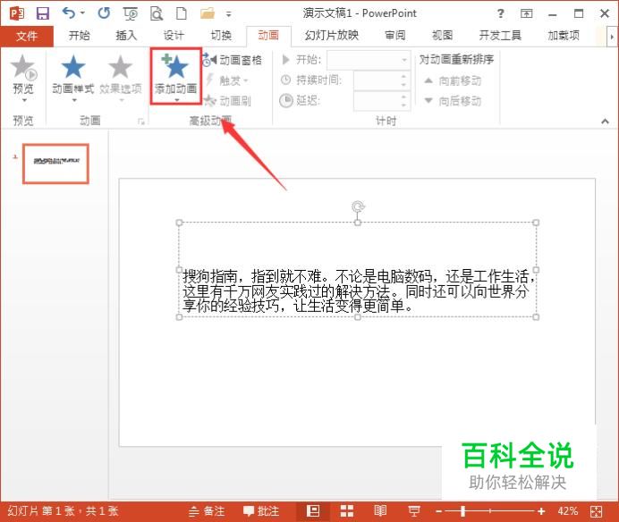
Task: Switch to the 开始 tab
Action: tap(80, 36)
